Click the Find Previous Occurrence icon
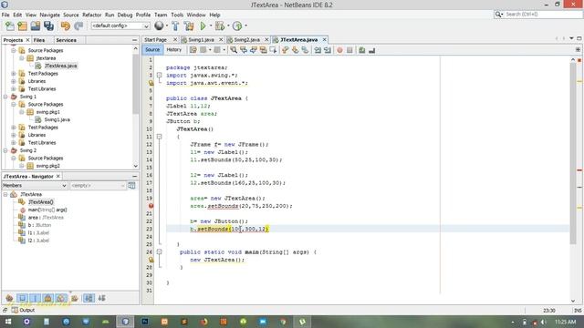This screenshot has height=328, width=584. 244,50
